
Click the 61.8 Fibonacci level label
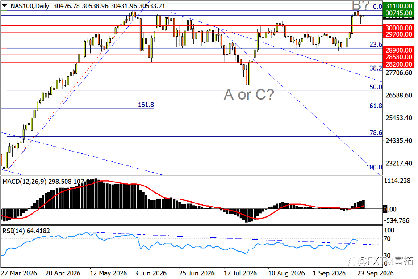click(376, 106)
